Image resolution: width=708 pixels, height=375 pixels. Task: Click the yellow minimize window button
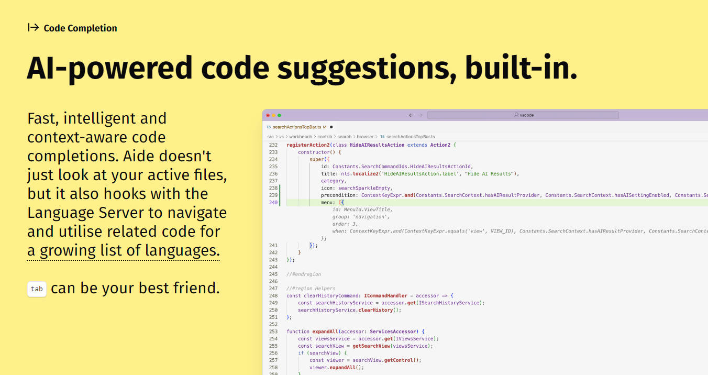[x=273, y=115]
